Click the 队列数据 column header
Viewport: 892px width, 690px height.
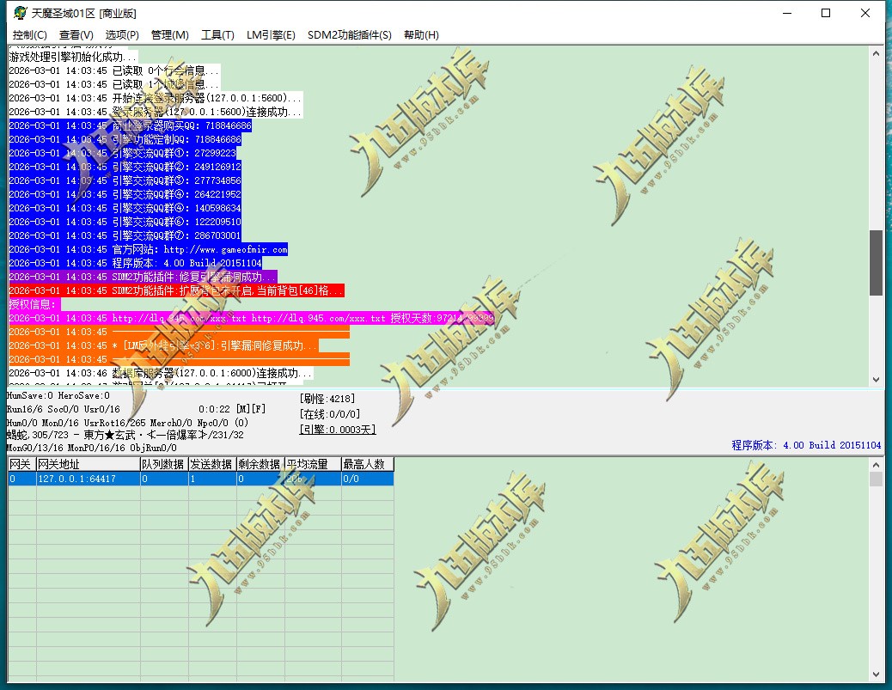pos(163,464)
